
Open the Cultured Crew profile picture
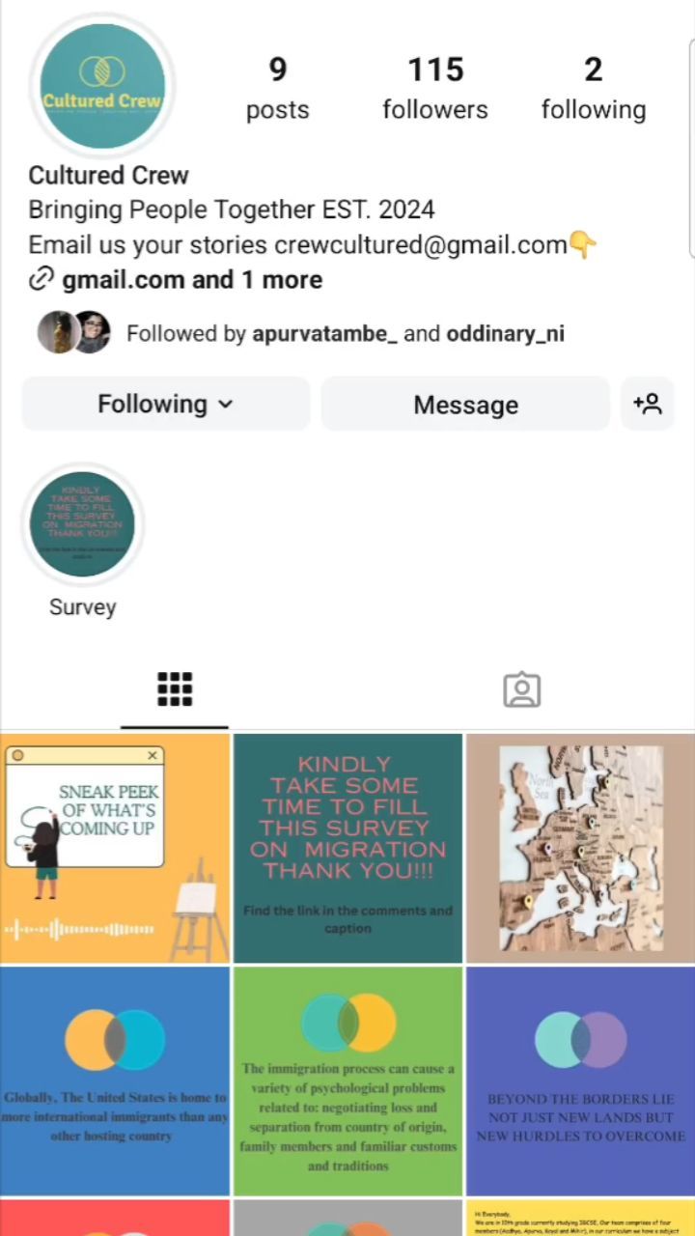[x=102, y=87]
